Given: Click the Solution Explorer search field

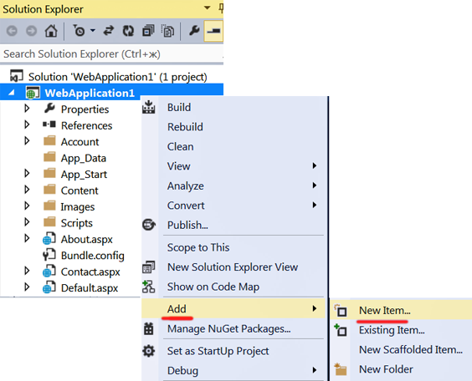Looking at the screenshot, I should click(111, 54).
